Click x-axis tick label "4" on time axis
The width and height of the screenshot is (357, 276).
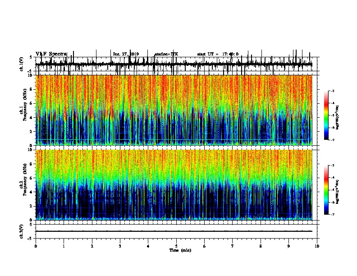coord(148,246)
